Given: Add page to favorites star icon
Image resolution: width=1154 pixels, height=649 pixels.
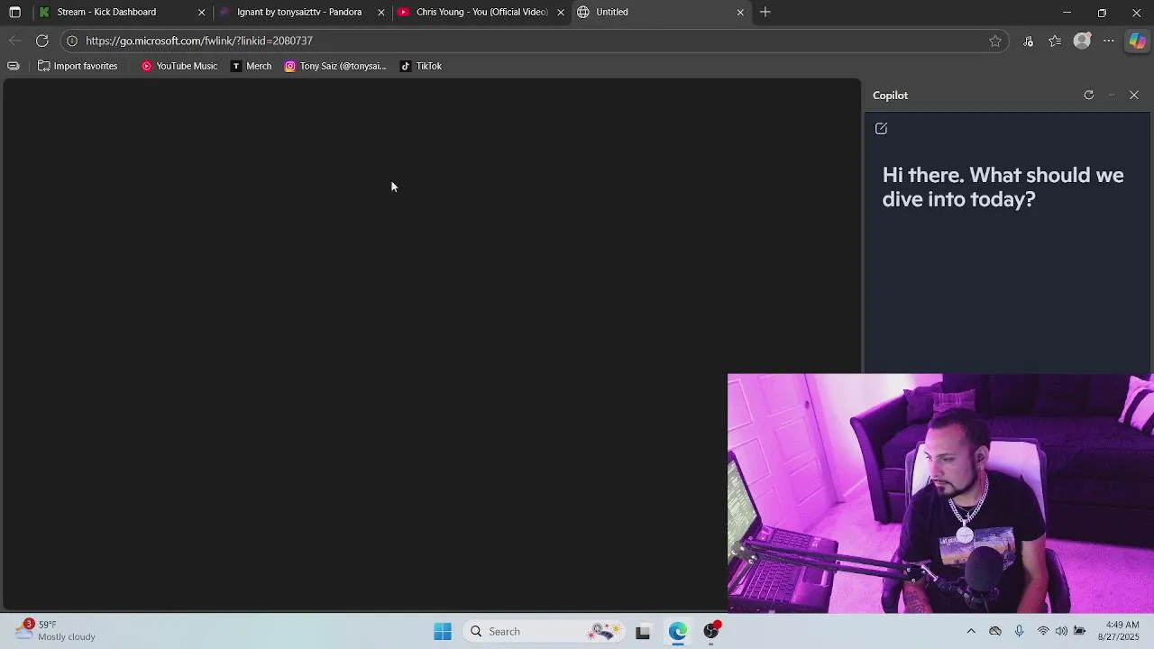Looking at the screenshot, I should click(x=995, y=41).
